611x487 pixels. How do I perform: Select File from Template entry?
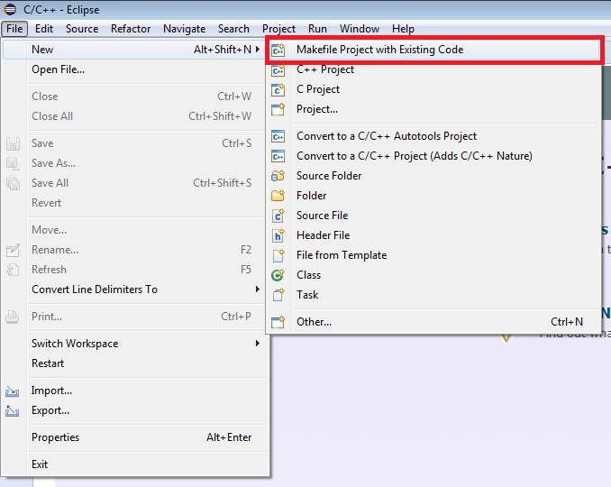coord(342,255)
